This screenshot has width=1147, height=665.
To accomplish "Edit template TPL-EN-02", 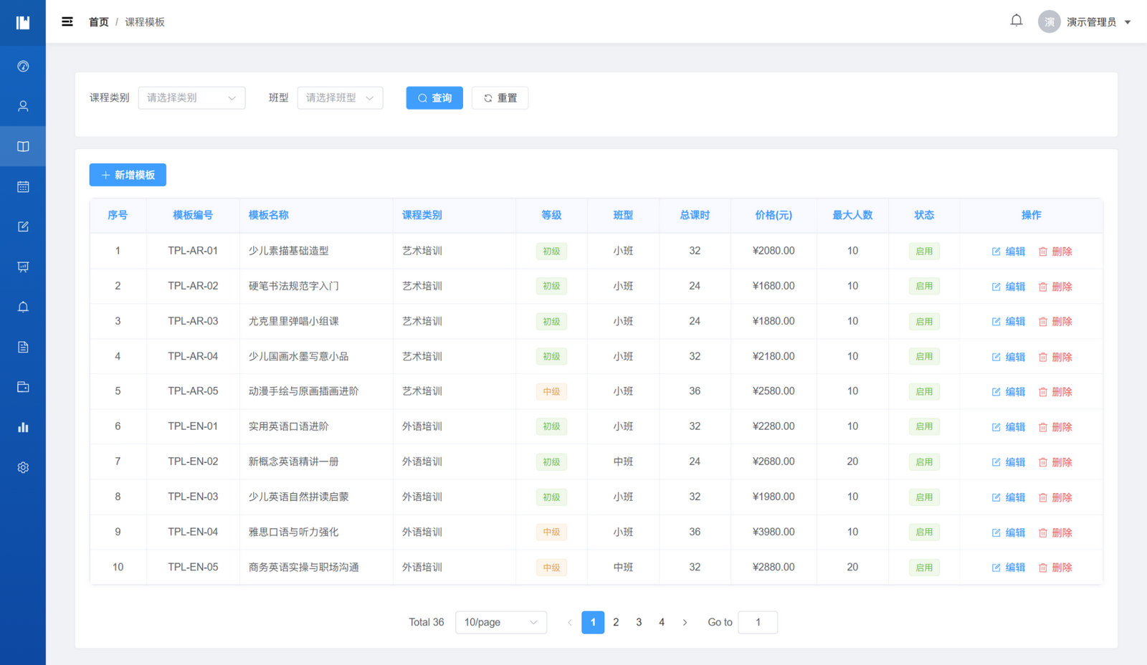I will [x=1009, y=462].
